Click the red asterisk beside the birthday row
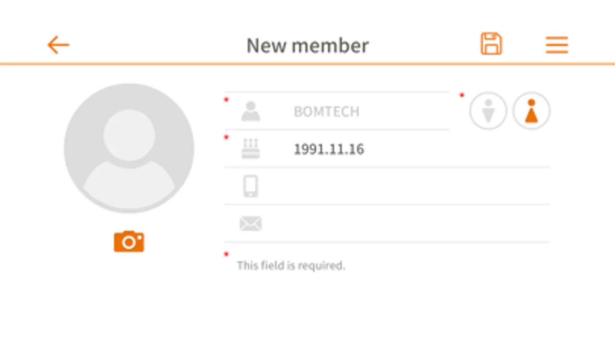 coord(227,137)
